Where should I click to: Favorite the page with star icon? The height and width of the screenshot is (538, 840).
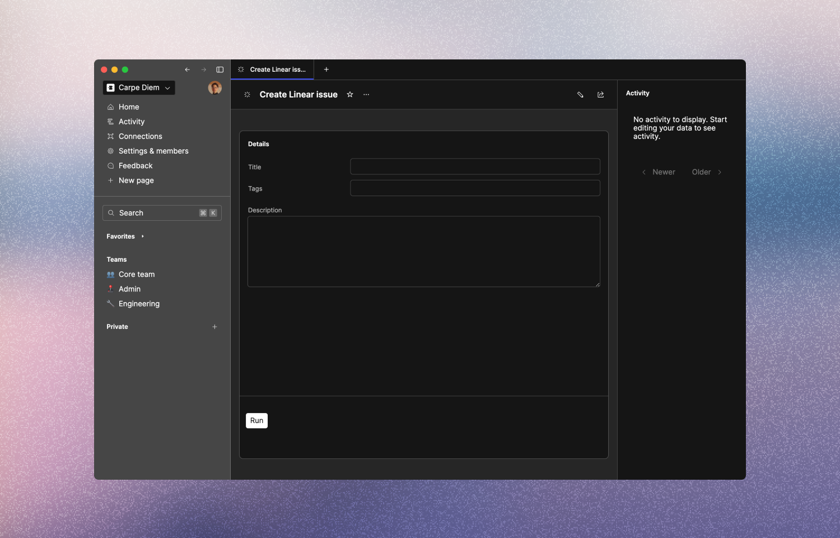pyautogui.click(x=350, y=95)
